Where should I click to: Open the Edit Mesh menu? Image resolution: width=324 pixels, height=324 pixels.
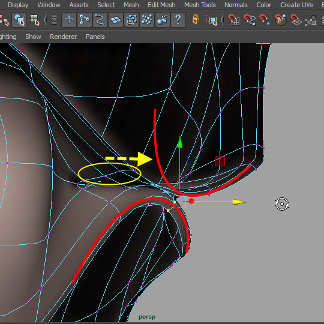click(x=161, y=5)
